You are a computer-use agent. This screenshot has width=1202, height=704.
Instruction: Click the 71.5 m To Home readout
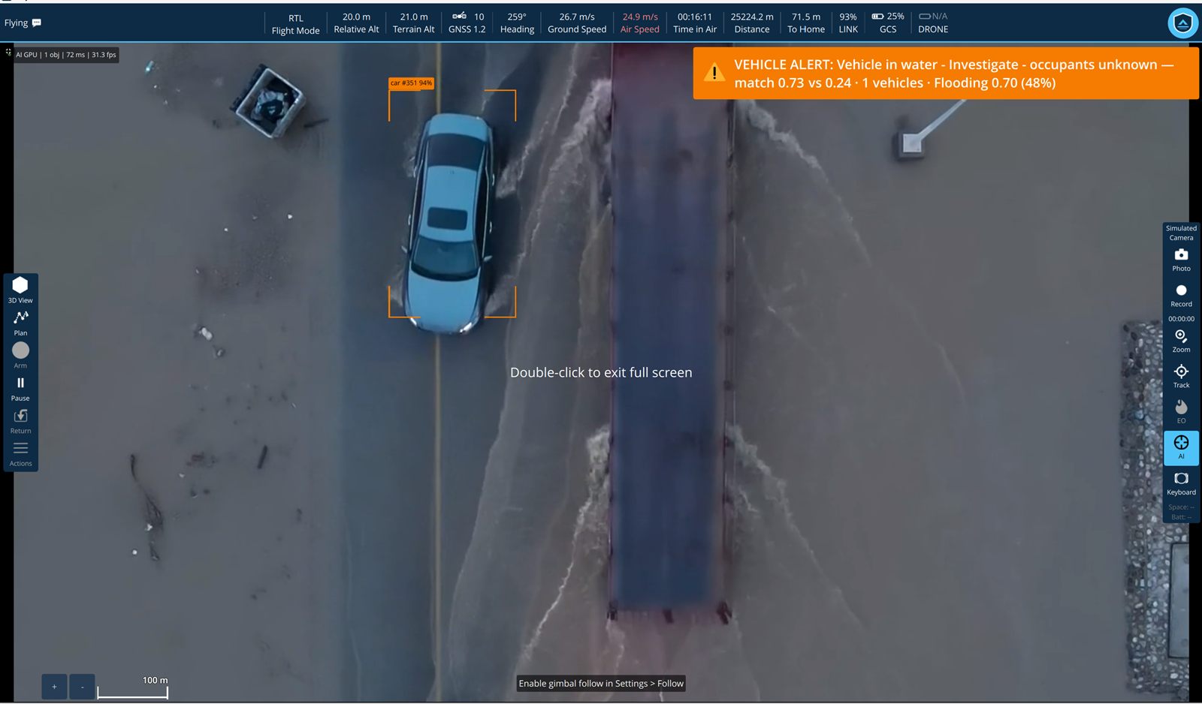click(x=805, y=23)
